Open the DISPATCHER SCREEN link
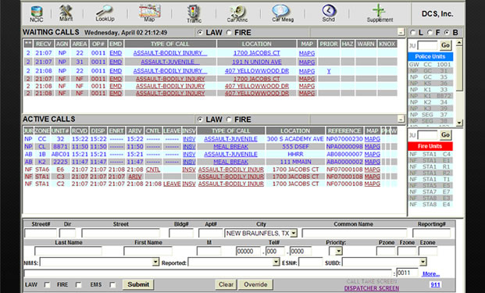 (372, 288)
